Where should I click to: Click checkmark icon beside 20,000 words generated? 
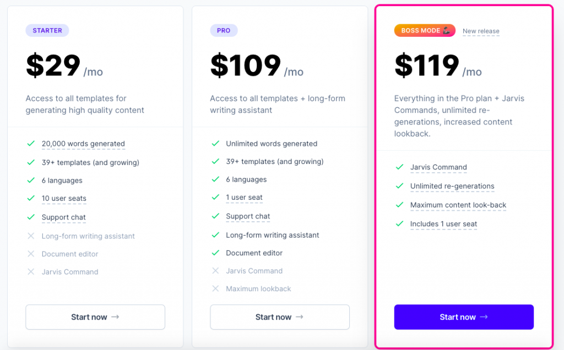click(31, 144)
